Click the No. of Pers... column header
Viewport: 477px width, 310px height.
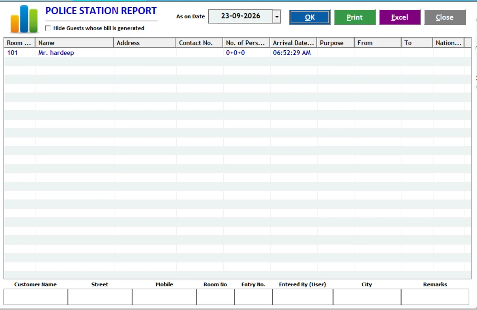pos(247,43)
